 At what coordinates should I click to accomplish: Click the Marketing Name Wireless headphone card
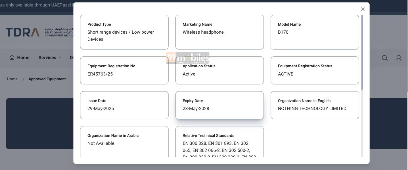pos(219,32)
